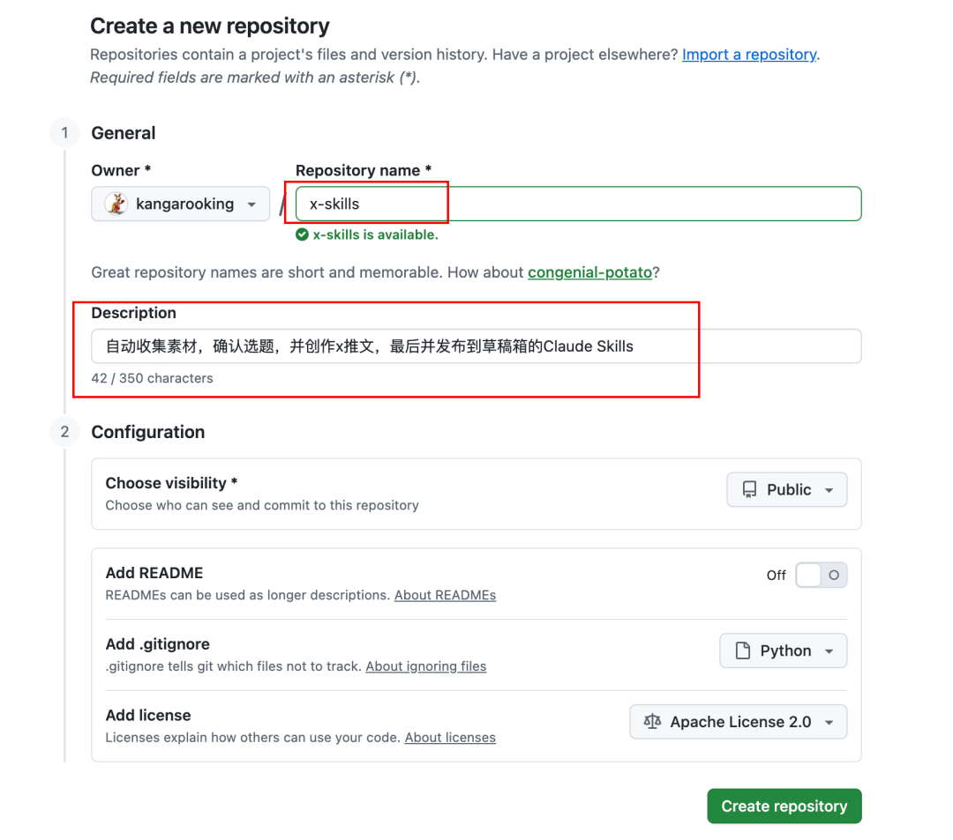Expand the Public visibility dropdown

pos(786,490)
